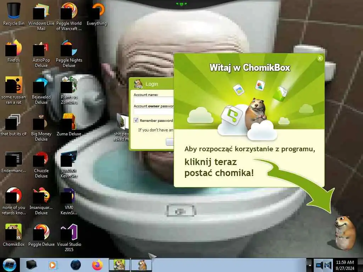This screenshot has width=363, height=272.
Task: Open Firefox from the taskbar
Action: [97, 265]
